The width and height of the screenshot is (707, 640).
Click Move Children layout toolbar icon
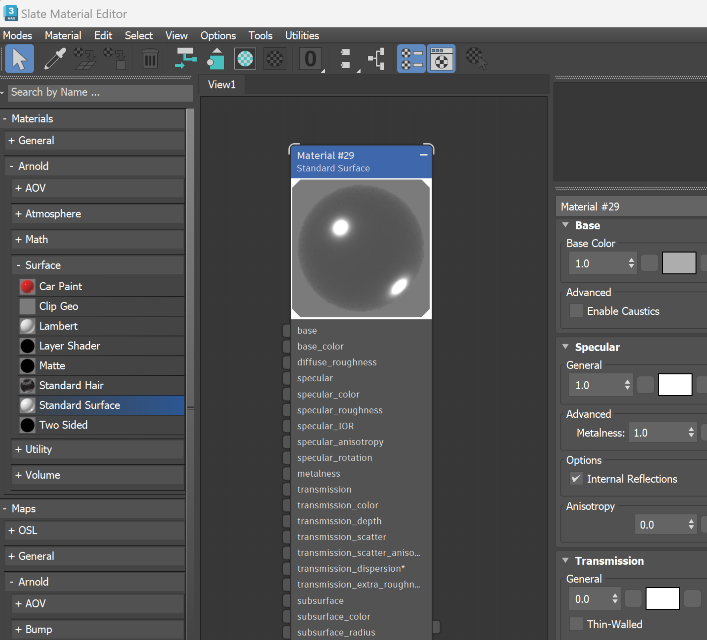[185, 59]
